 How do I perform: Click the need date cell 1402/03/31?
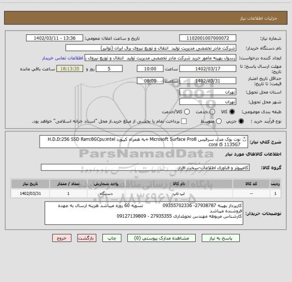30,193
